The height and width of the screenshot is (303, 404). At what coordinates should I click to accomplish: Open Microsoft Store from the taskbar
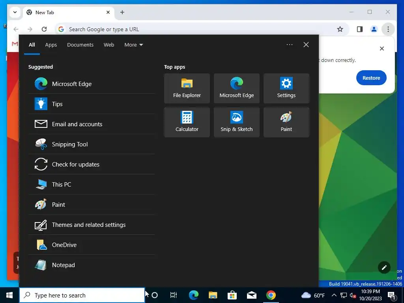tap(232, 295)
